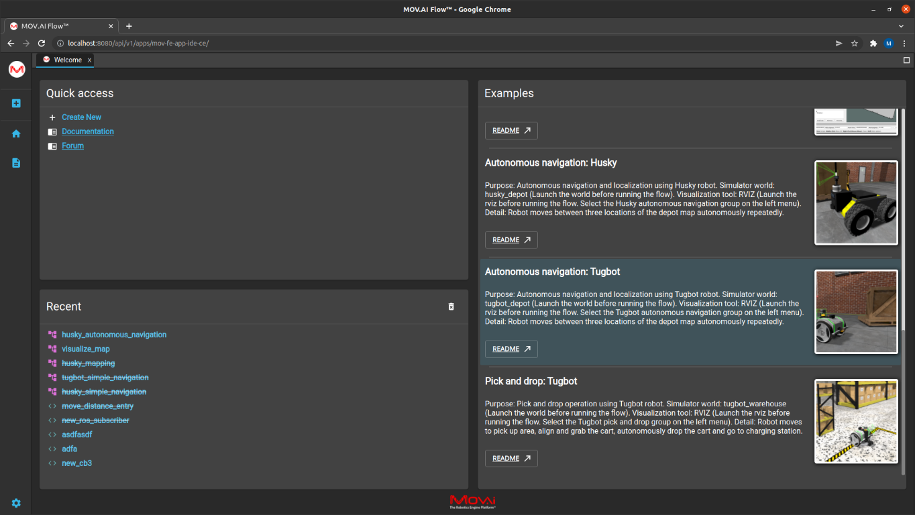Click the flow icon next to tugbot_simple_navigation
The width and height of the screenshot is (915, 515).
pos(52,378)
